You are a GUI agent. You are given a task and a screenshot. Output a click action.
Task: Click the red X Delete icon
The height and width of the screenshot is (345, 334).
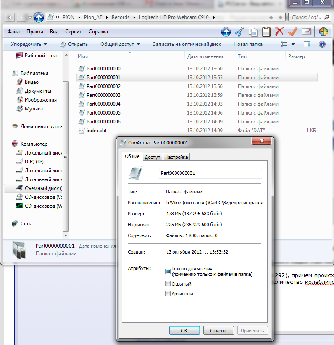[x=279, y=32]
